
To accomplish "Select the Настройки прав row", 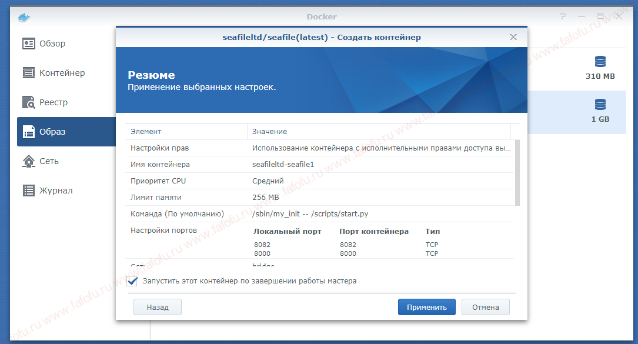I will pos(320,148).
